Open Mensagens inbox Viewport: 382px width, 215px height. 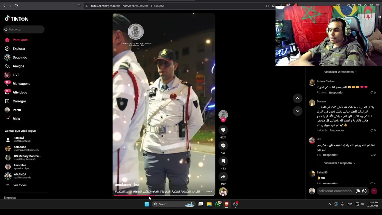[21, 84]
